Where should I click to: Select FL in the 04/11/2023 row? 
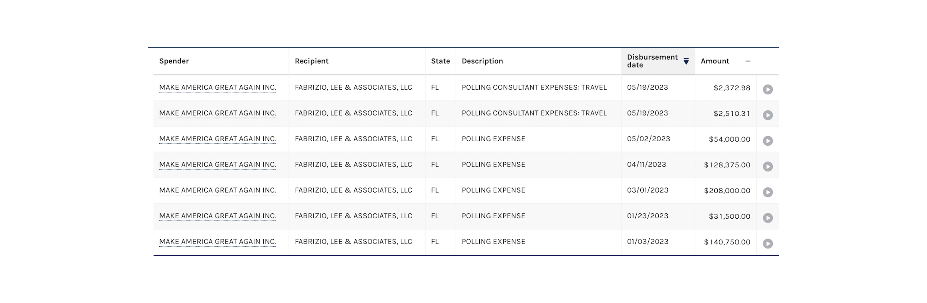point(435,165)
